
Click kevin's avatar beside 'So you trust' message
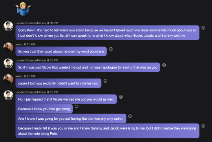(x=8, y=47)
